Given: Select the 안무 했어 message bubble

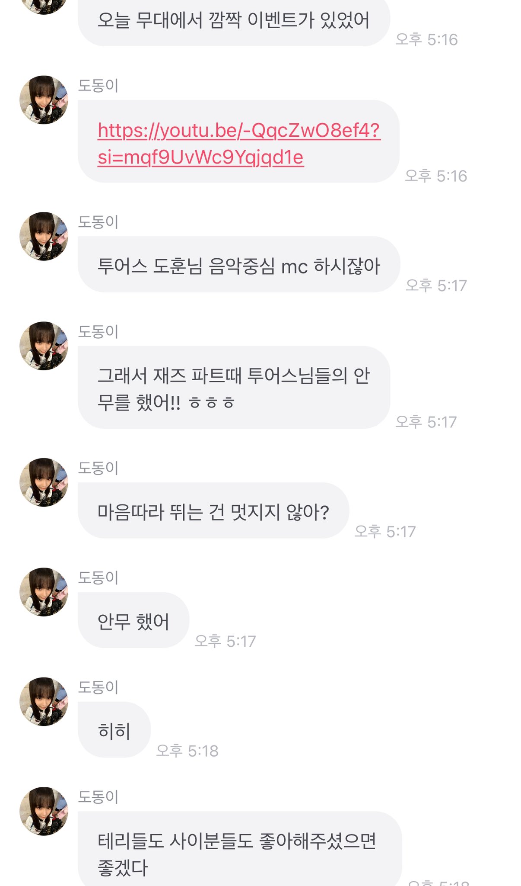Looking at the screenshot, I should pyautogui.click(x=133, y=620).
